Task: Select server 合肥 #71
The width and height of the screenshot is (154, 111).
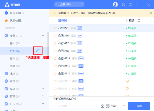Action: coord(101,28)
